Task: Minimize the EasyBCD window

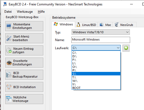Action: [131, 4]
